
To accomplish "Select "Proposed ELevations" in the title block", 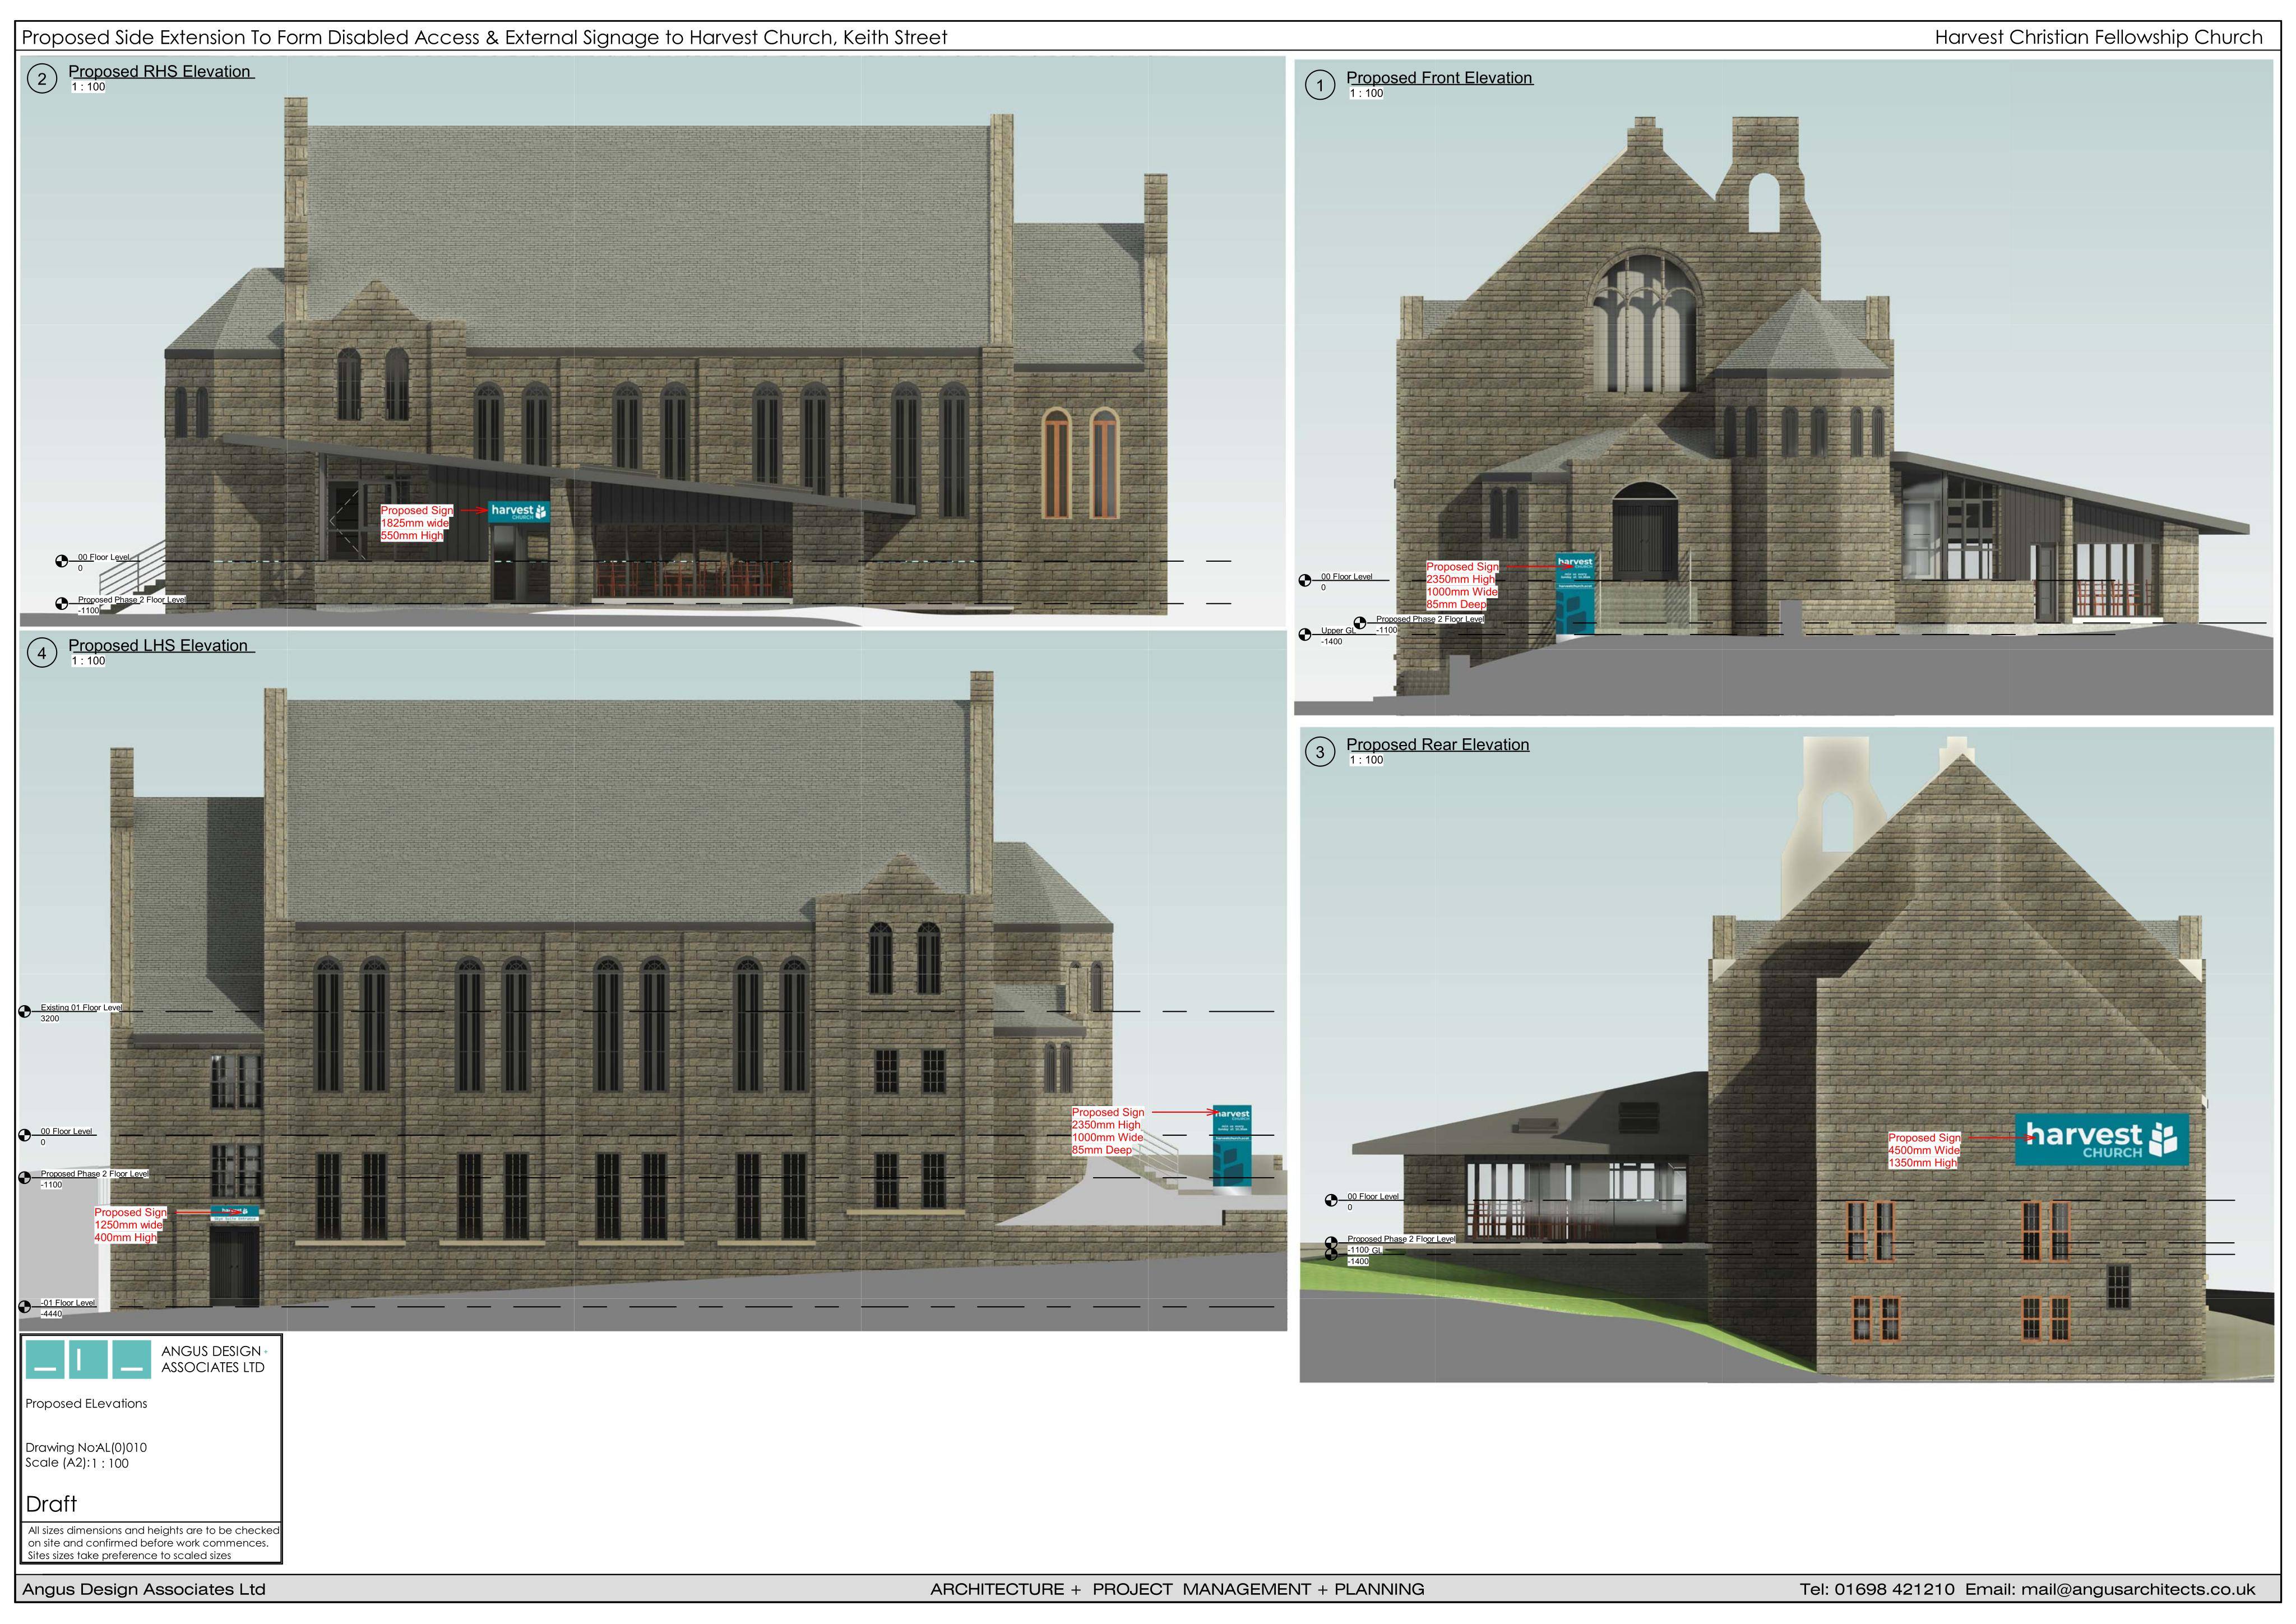I will (86, 1404).
